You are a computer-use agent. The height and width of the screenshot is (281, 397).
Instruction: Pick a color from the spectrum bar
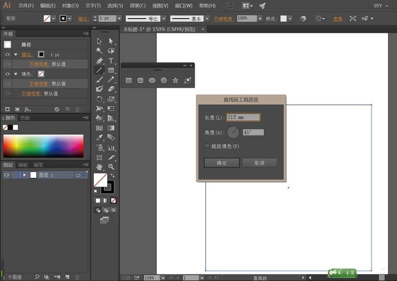pyautogui.click(x=43, y=146)
